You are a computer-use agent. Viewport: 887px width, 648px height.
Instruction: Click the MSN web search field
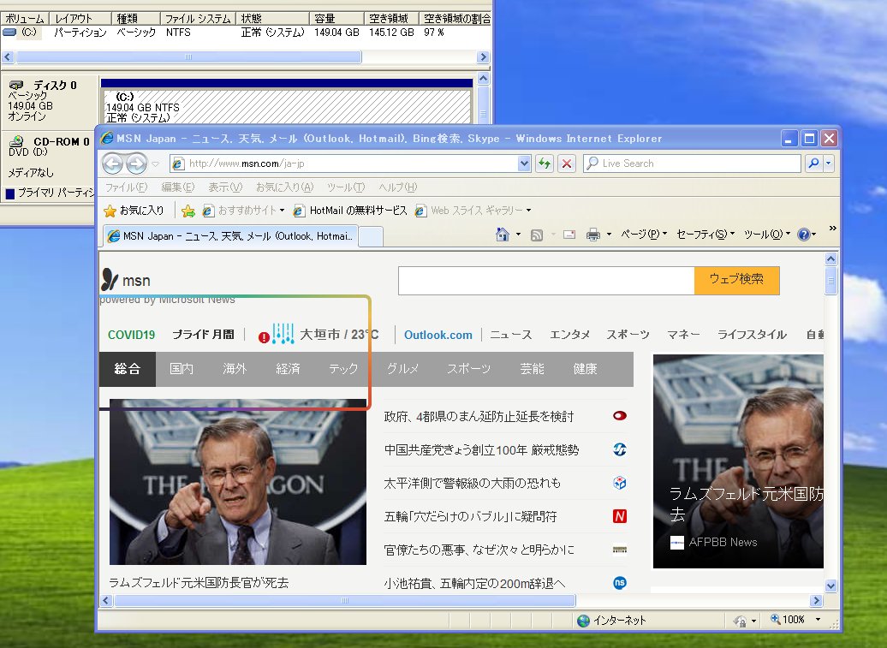pos(546,281)
